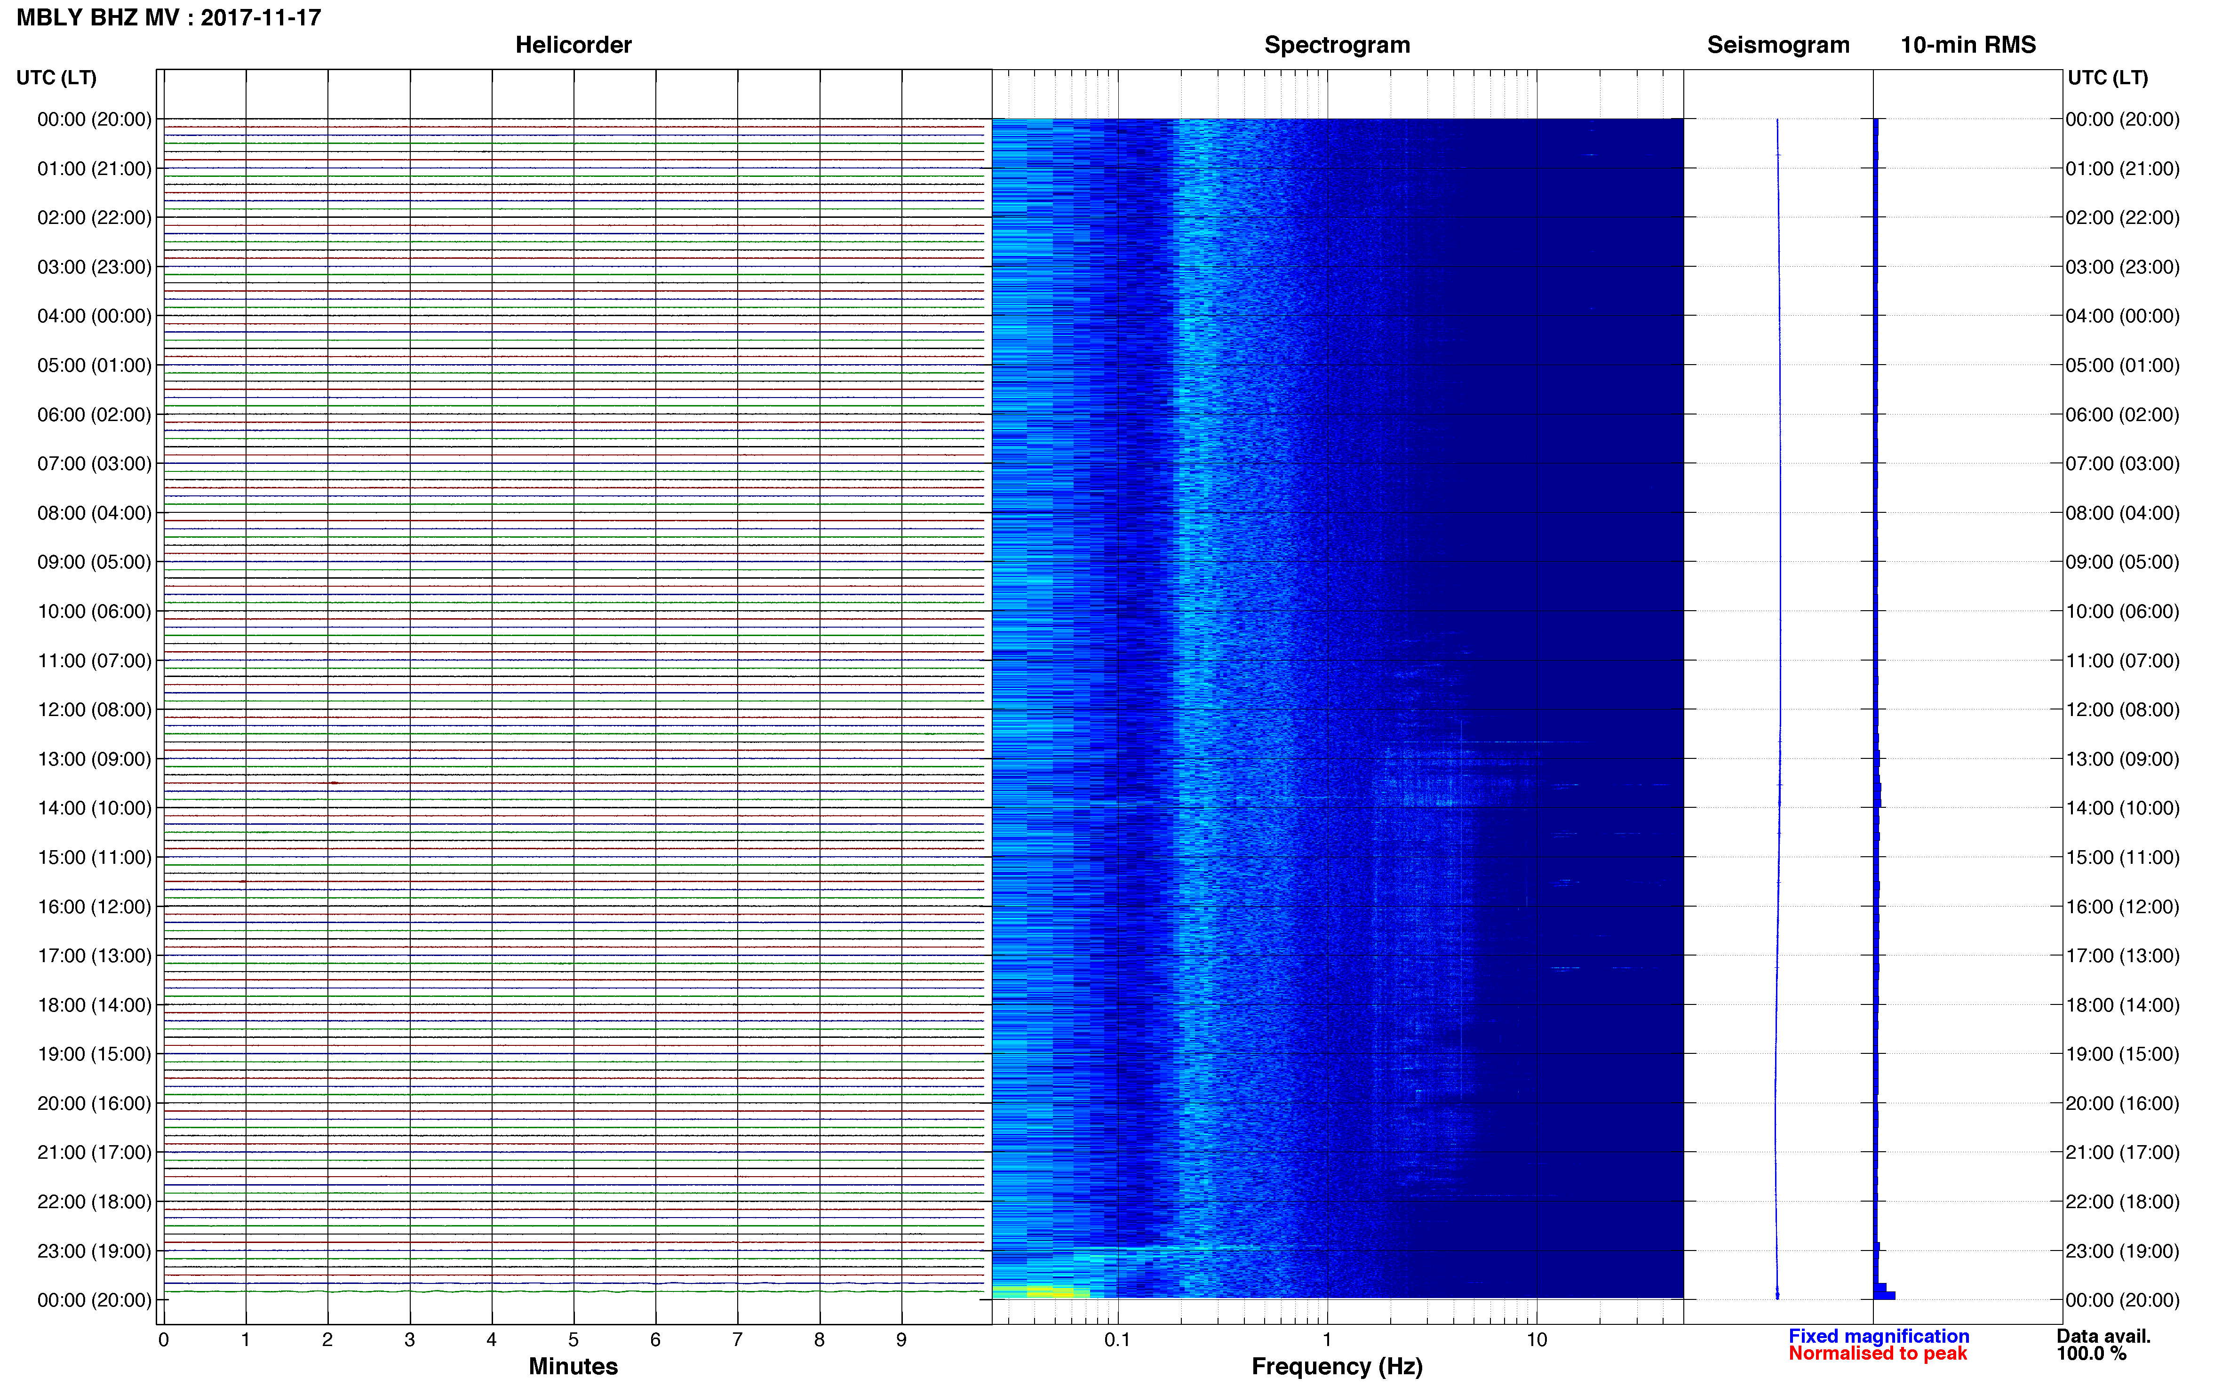Select the left-axis time label 09:00 (05:00)
The image size is (2230, 1394).
[94, 561]
